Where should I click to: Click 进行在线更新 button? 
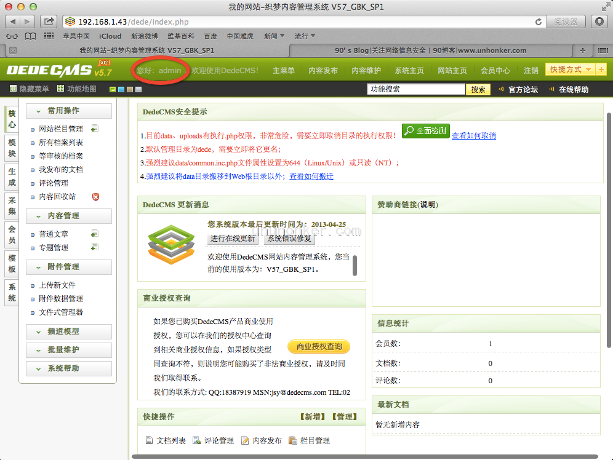233,239
